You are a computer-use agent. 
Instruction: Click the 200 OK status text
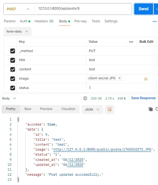coord(96,99)
